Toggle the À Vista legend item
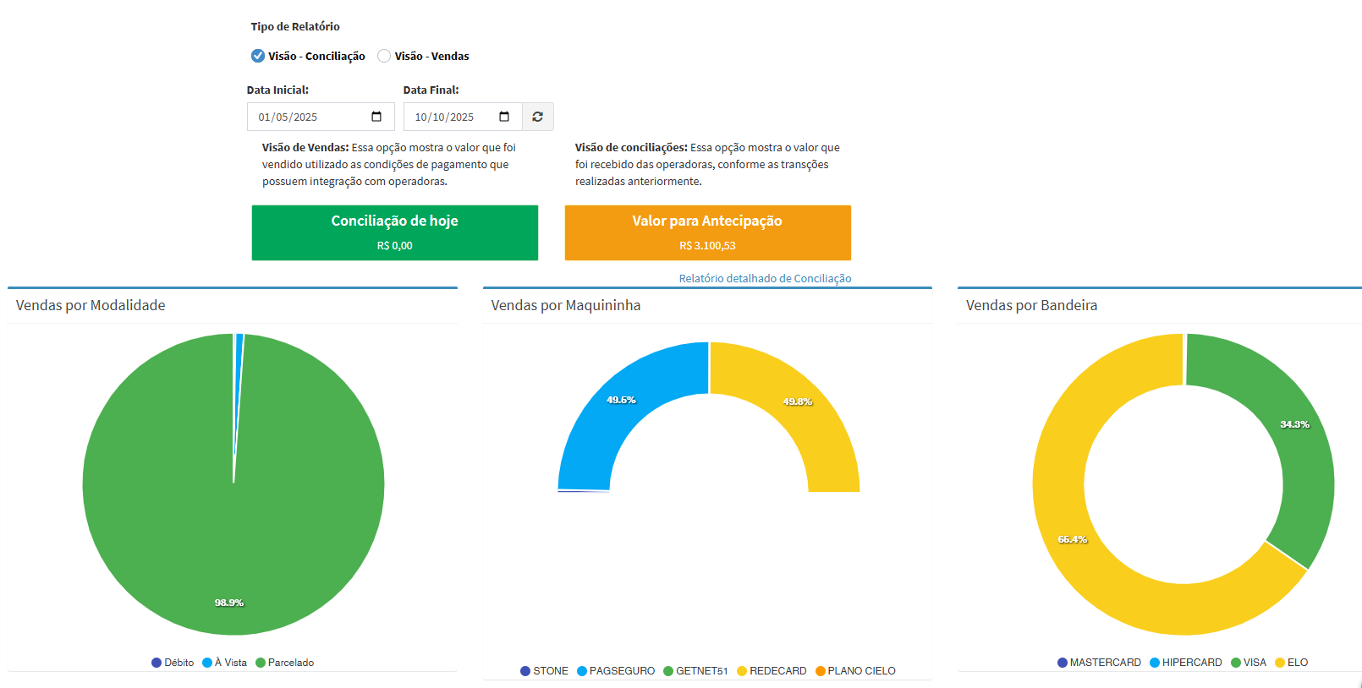Viewport: 1362px width, 688px height. [225, 663]
